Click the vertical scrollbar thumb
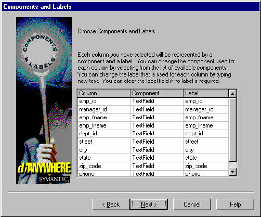 coord(232,130)
